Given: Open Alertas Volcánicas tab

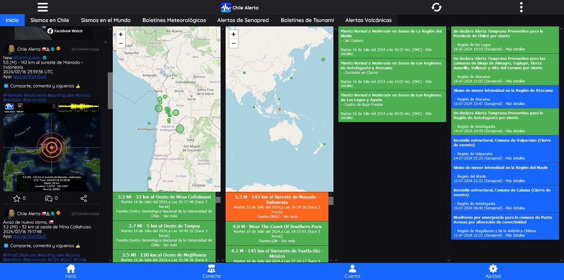Looking at the screenshot, I should (x=368, y=20).
